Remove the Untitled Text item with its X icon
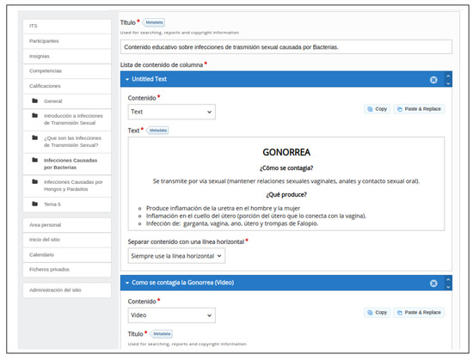 pyautogui.click(x=433, y=80)
